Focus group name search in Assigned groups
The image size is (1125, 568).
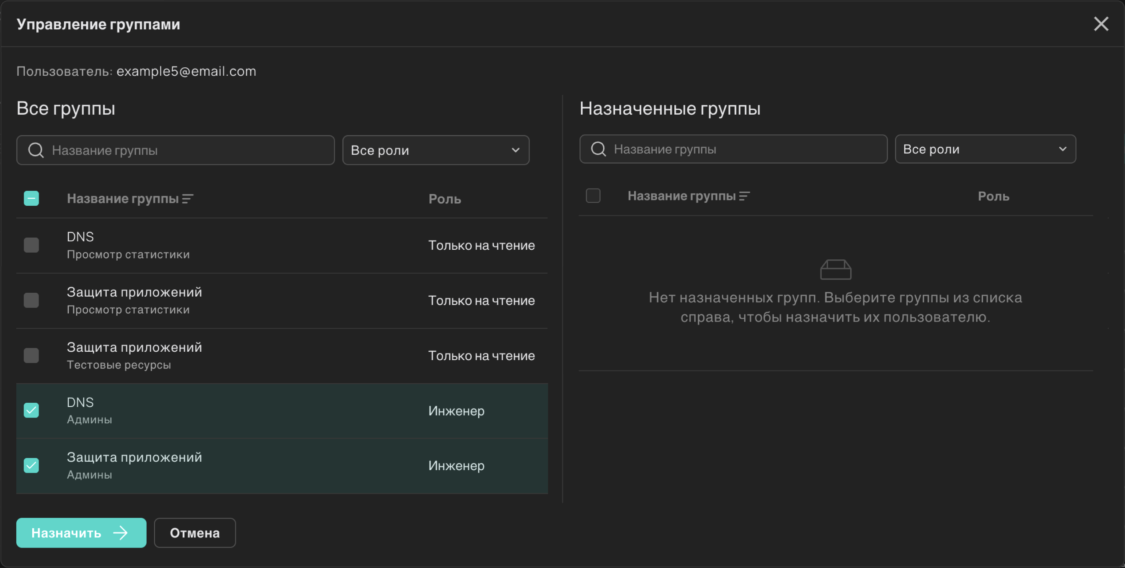click(x=733, y=149)
